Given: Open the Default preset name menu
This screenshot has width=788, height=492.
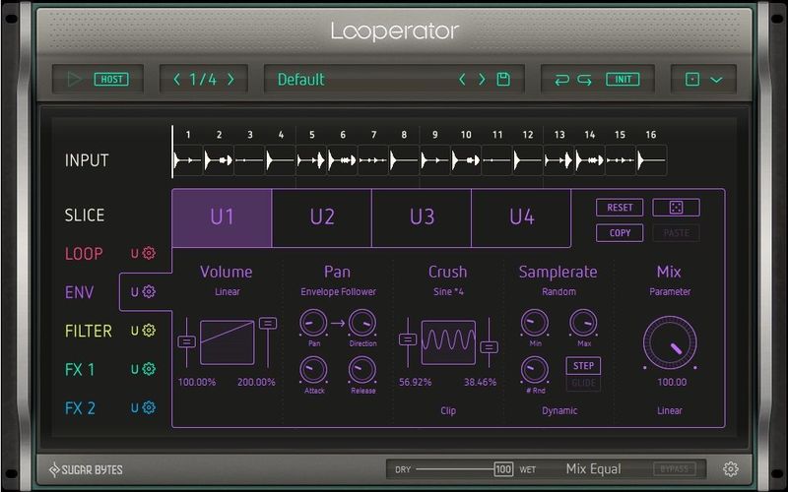Looking at the screenshot, I should (x=301, y=80).
